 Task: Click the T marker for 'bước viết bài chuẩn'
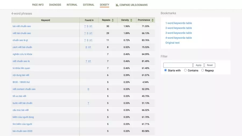pos(88,103)
